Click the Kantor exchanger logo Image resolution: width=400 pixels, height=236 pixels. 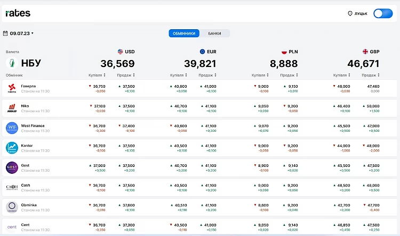click(12, 148)
